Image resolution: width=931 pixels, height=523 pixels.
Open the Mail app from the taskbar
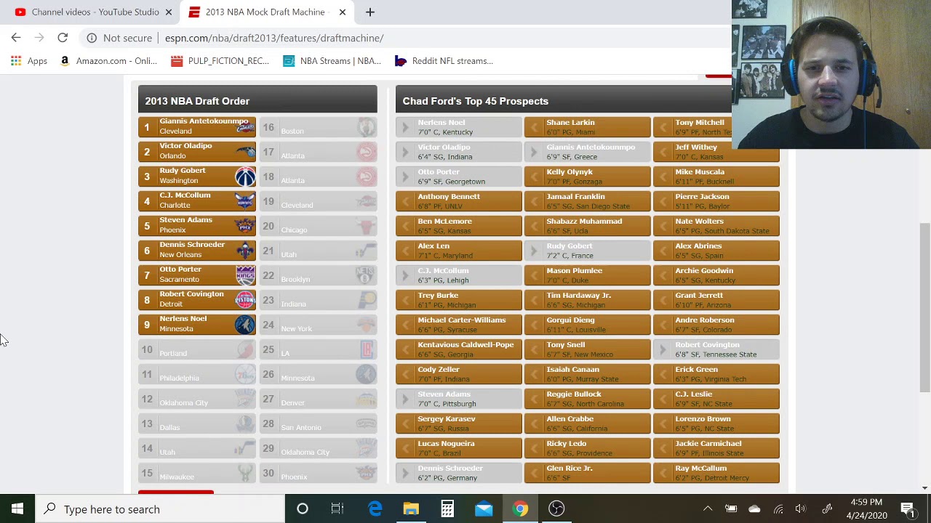[x=484, y=509]
